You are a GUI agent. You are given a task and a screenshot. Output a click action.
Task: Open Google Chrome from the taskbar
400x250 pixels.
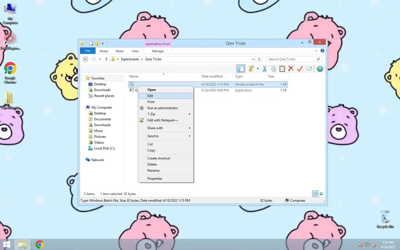(x=40, y=244)
